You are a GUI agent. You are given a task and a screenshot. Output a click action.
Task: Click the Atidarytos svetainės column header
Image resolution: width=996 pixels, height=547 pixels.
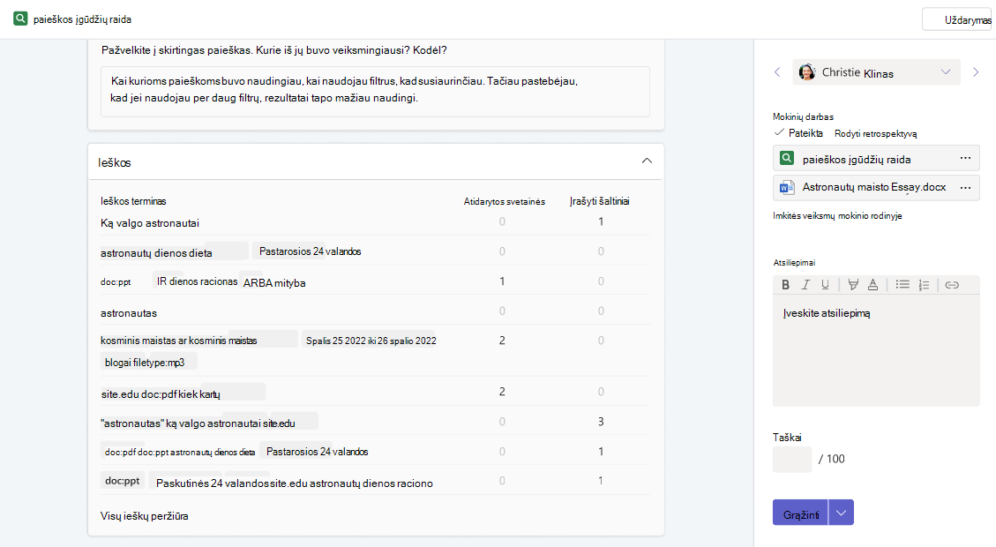coord(505,201)
